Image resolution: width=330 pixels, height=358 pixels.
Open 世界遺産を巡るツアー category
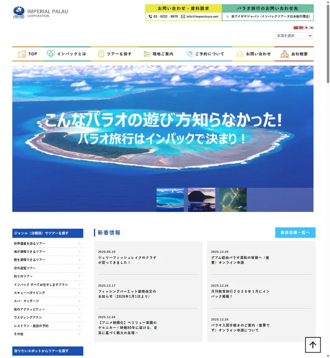pos(48,244)
